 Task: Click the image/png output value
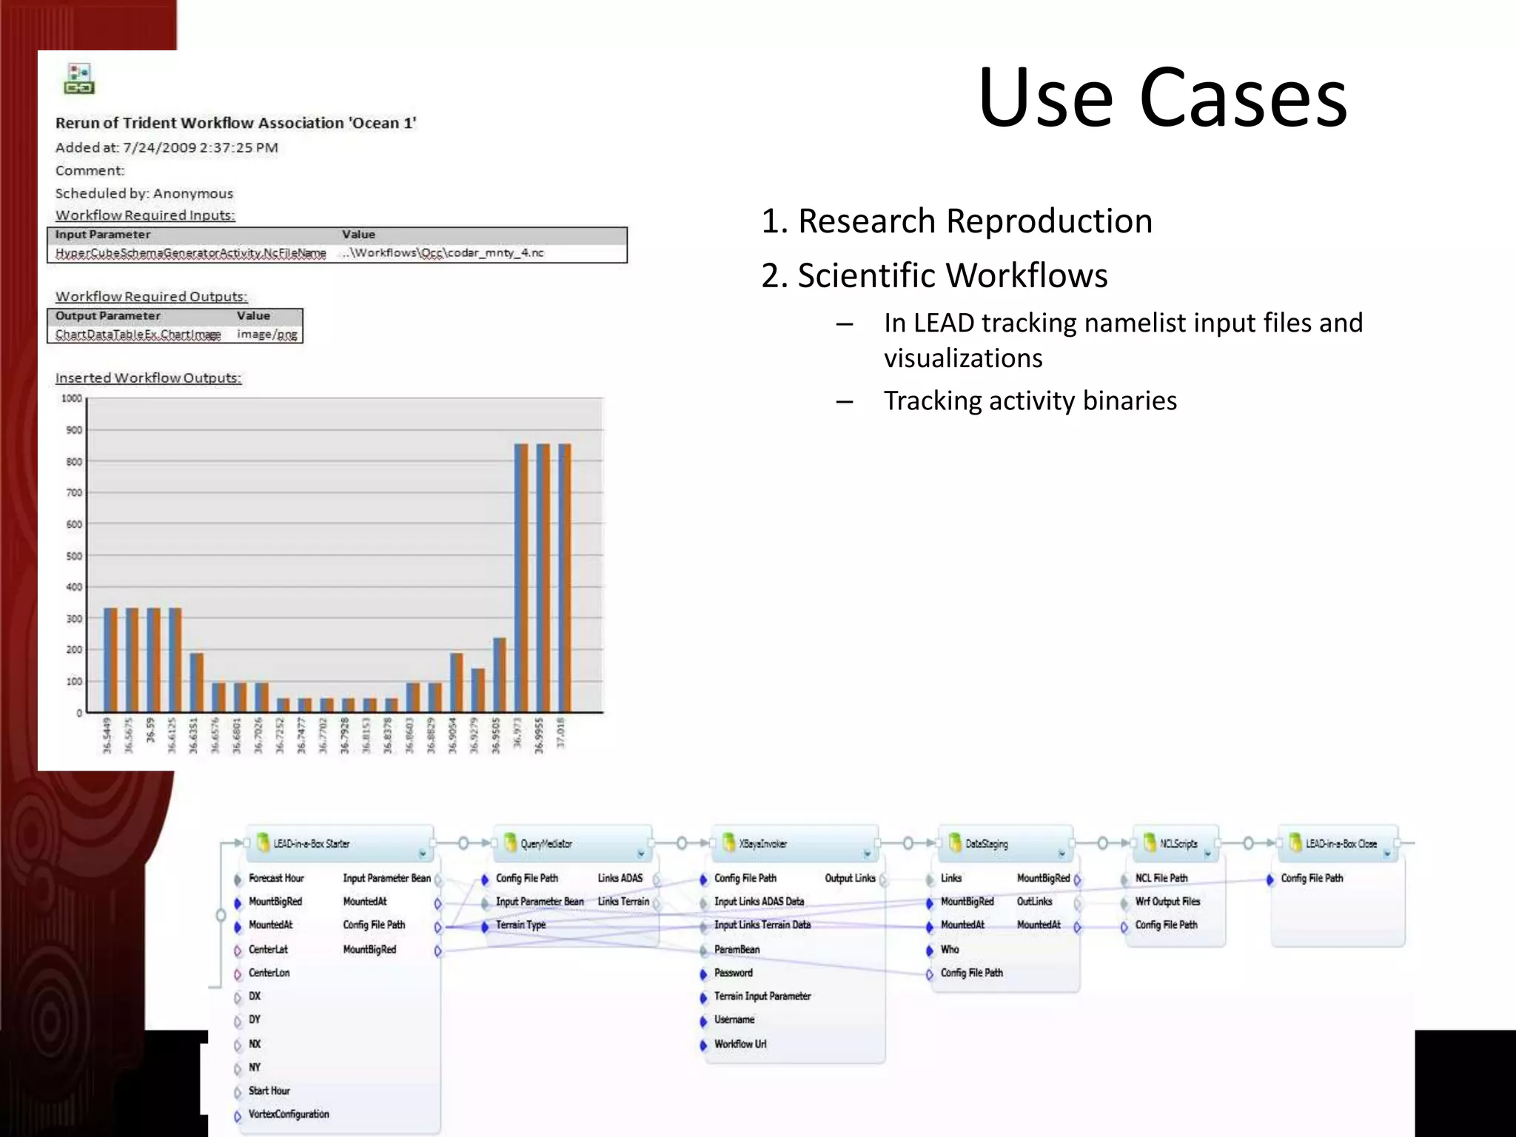pos(267,335)
